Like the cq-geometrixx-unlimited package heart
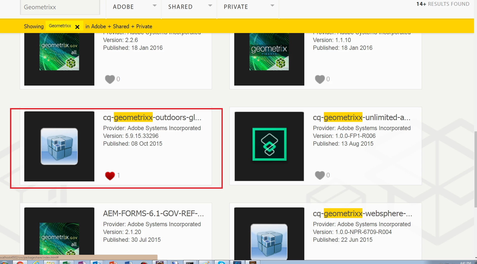 pyautogui.click(x=320, y=175)
